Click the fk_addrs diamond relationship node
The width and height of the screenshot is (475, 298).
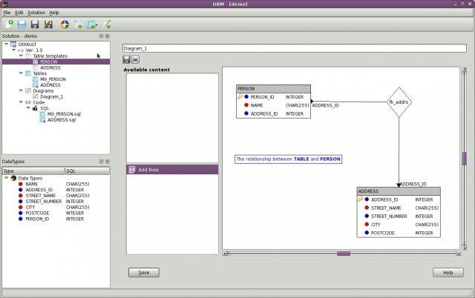pyautogui.click(x=399, y=102)
